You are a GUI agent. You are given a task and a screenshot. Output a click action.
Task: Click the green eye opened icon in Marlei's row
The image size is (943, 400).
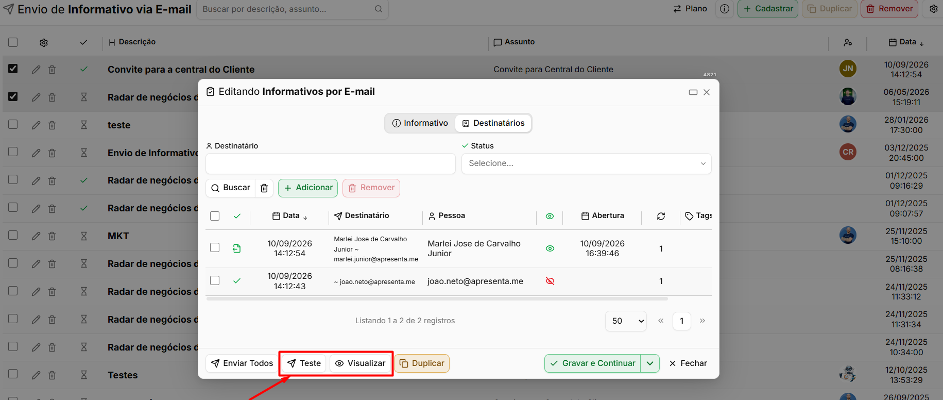click(550, 248)
